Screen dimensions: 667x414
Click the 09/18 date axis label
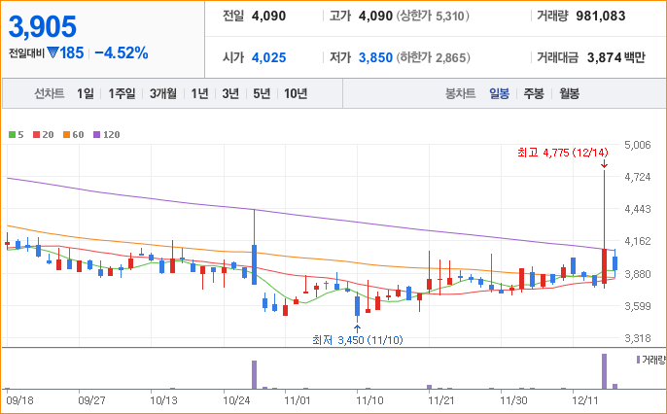pos(20,400)
